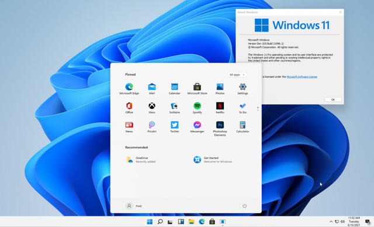Open the To Do app
Viewport: 374px width, 227px height.
(x=243, y=108)
